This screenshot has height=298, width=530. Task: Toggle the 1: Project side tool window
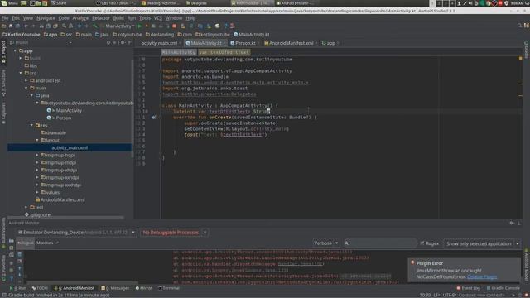point(3,51)
